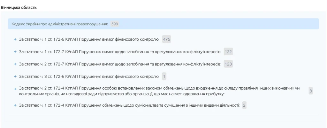
Task: Click ч. 2 ст. 172-7 конфлікту інтересів text
Action: 120,64
